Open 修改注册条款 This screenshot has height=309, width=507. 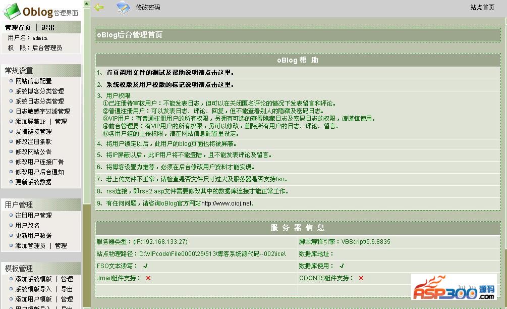tap(34, 142)
